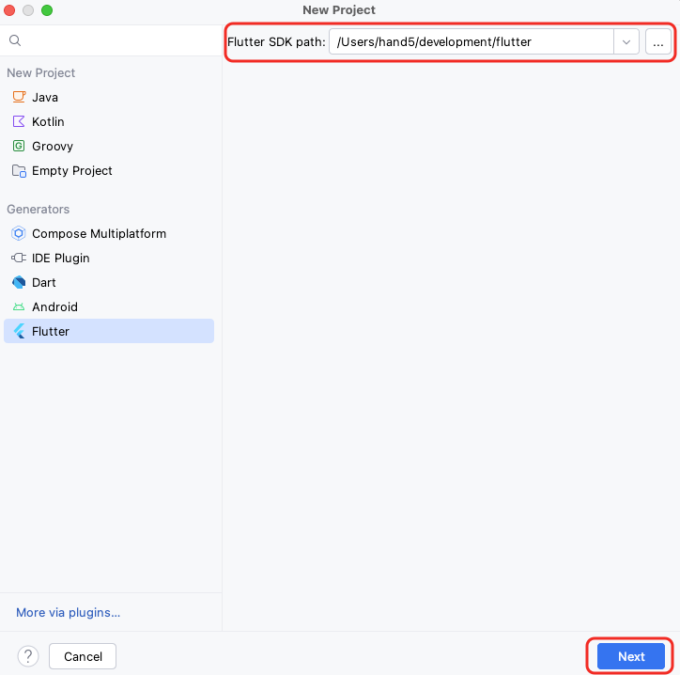
Task: Click the Groovy icon
Action: [19, 146]
